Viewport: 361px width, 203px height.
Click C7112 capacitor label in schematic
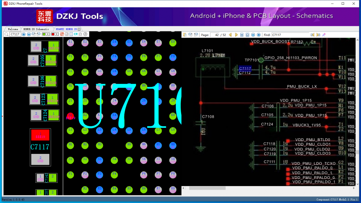tap(245, 73)
